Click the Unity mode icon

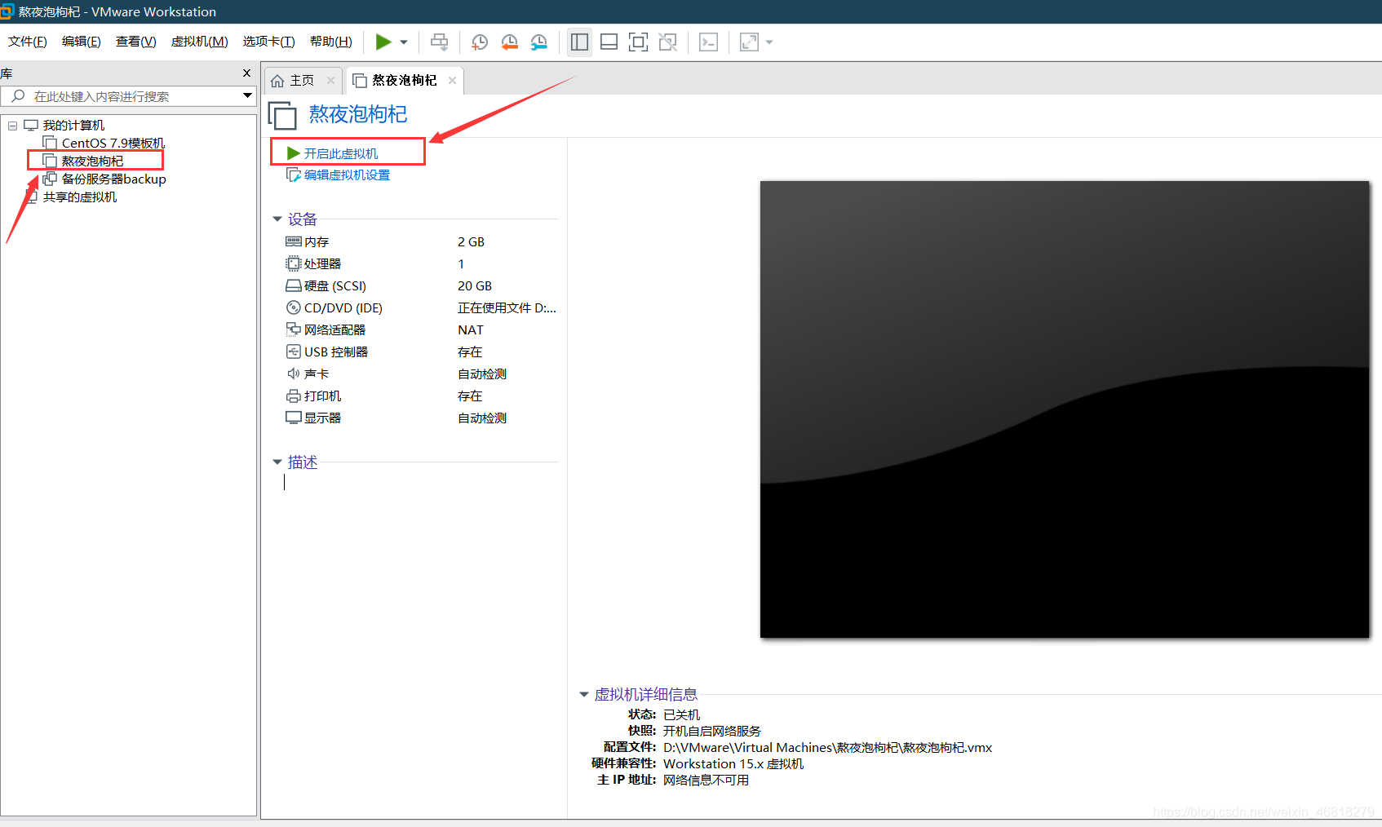[667, 42]
